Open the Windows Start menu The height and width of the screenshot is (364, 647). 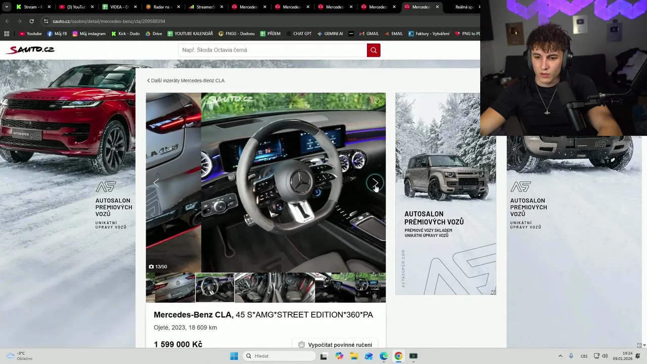coord(234,356)
